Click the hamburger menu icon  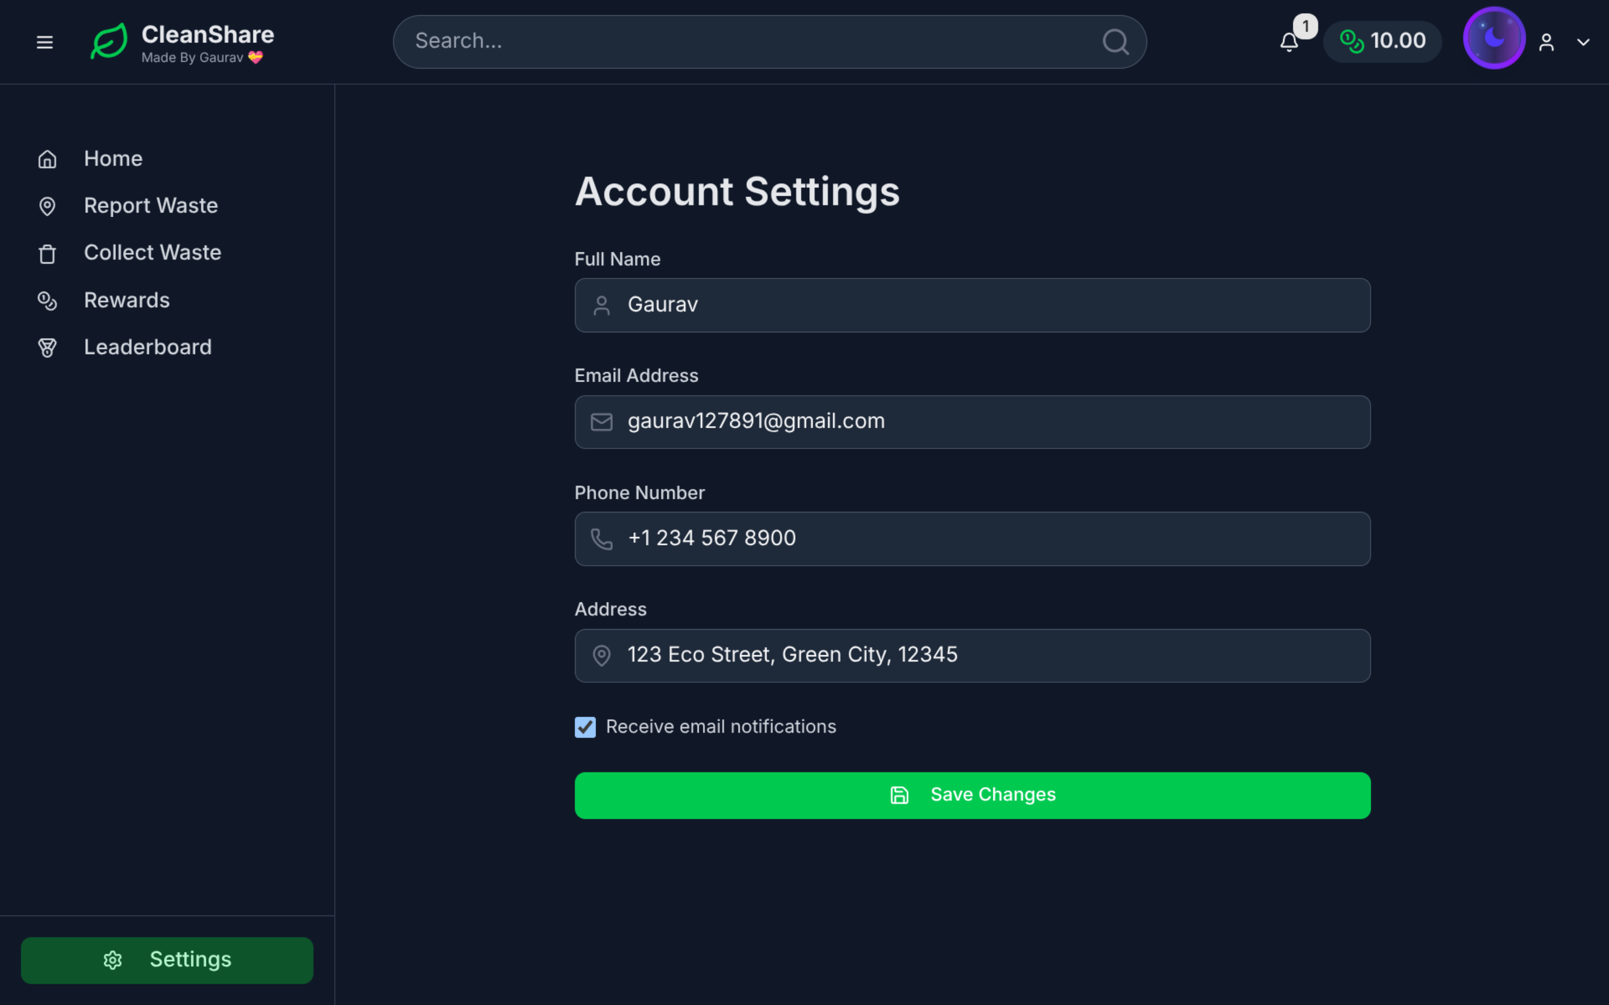tap(45, 42)
